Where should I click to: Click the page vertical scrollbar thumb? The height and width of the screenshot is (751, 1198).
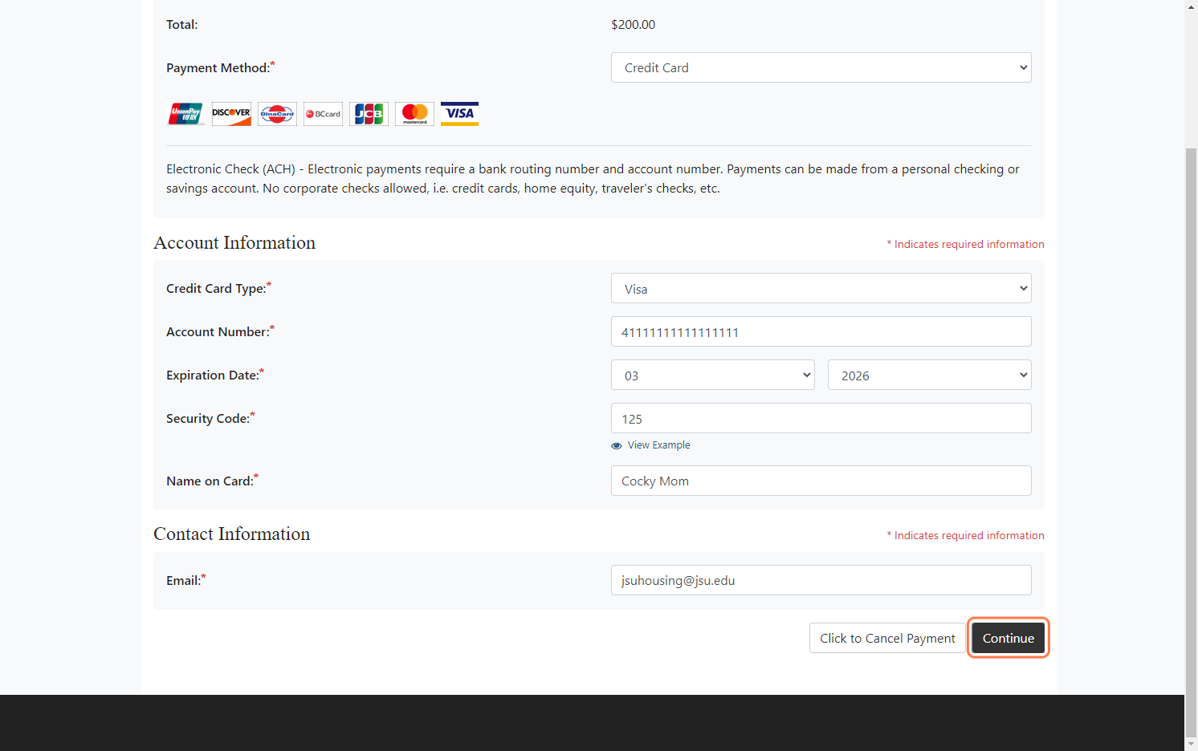(x=1191, y=441)
